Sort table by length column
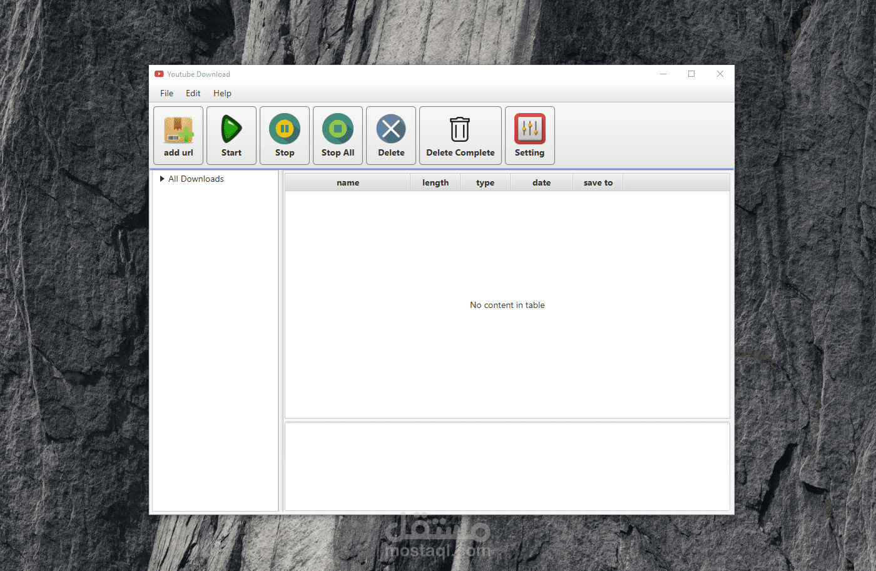The width and height of the screenshot is (876, 571). click(x=435, y=182)
